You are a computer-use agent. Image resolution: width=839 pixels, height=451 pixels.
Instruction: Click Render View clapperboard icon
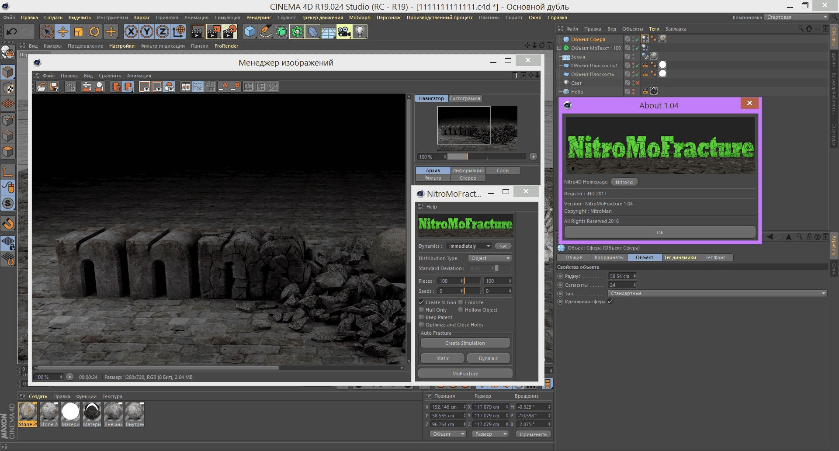point(198,31)
